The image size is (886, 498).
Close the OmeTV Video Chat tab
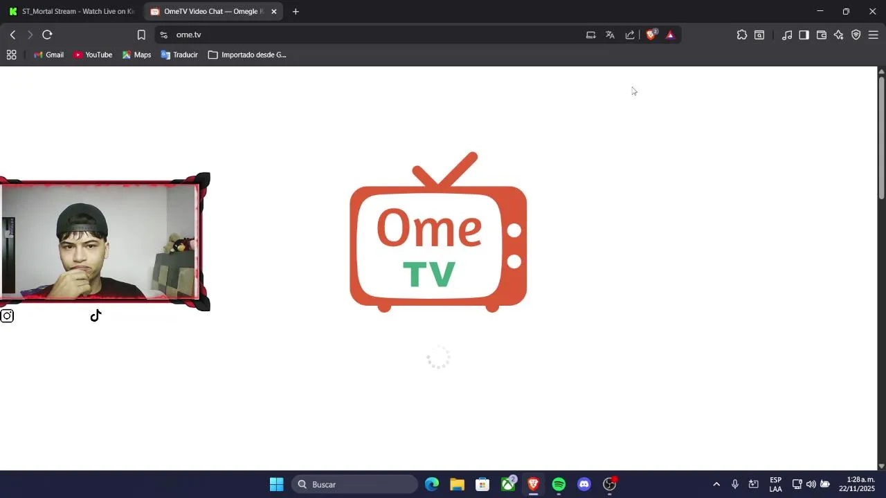point(274,12)
